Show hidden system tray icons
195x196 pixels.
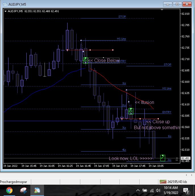coord(138,190)
